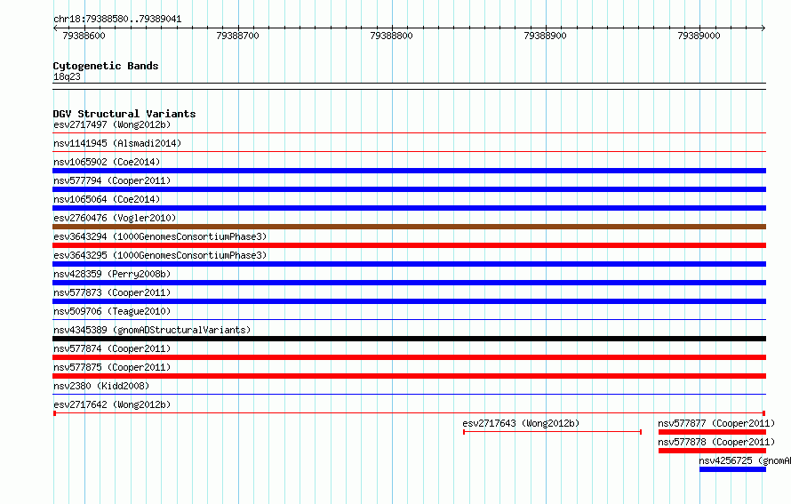Select nsv428359 (Perry2008b) variant label

point(112,274)
